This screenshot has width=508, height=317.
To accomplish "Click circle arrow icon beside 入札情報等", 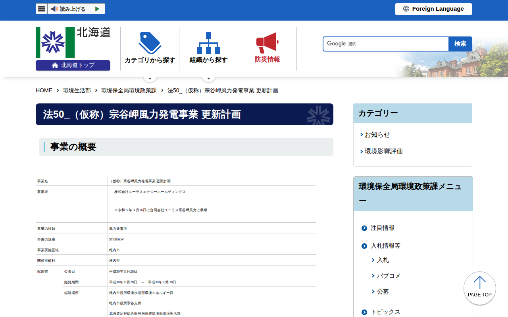I will click(x=364, y=246).
